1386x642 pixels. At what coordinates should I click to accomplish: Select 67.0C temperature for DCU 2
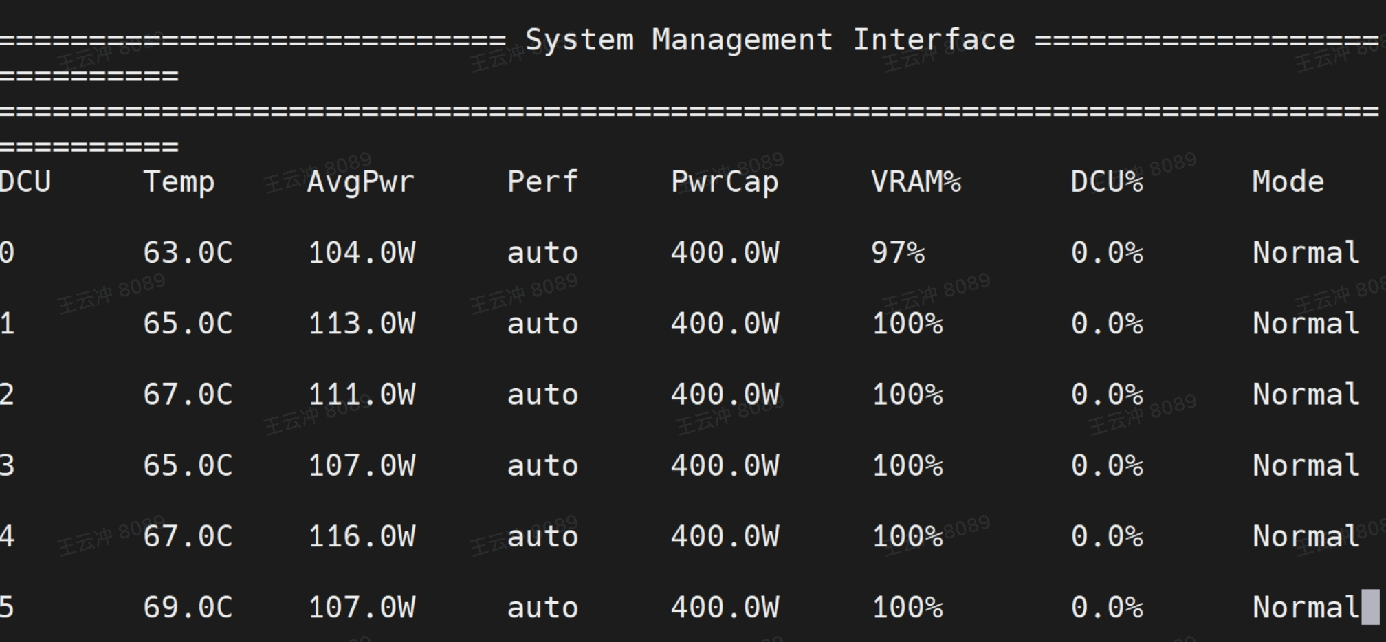[x=188, y=395]
